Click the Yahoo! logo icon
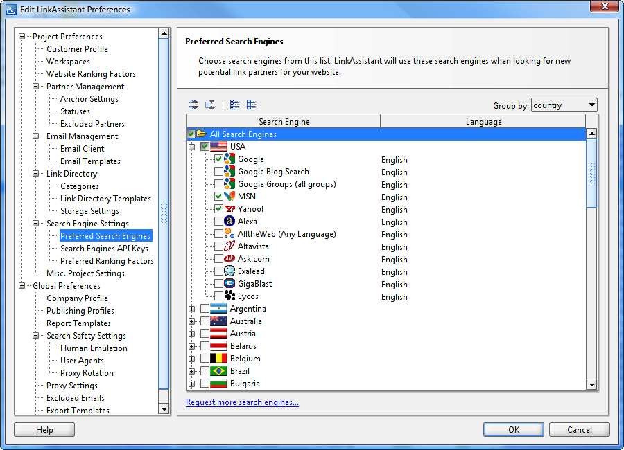Image resolution: width=624 pixels, height=450 pixels. pos(229,208)
